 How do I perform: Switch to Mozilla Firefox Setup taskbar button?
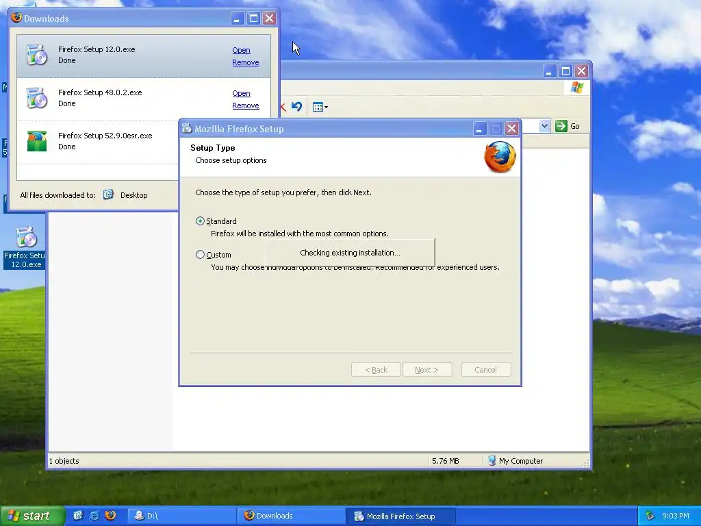[x=401, y=516]
